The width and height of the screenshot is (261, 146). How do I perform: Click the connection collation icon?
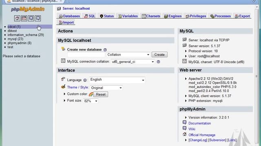point(63,60)
